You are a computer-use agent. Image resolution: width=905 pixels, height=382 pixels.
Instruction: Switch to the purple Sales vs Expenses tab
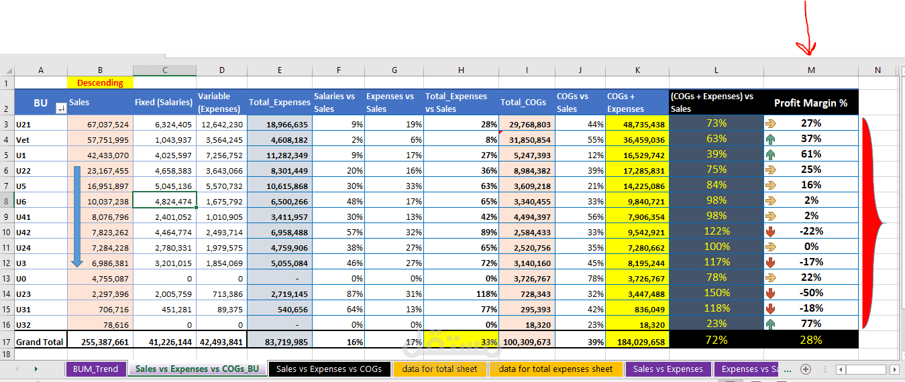click(x=668, y=369)
